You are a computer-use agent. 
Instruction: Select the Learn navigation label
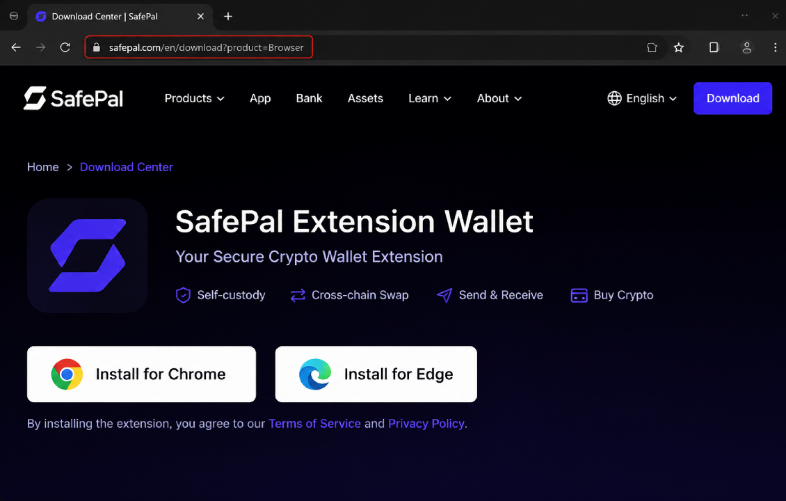[x=423, y=98]
